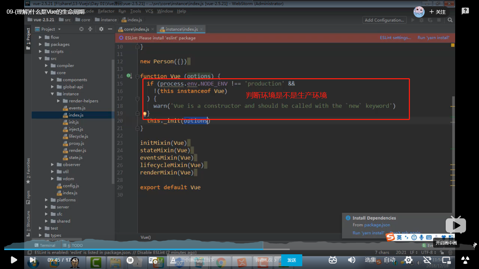Click the 发送 send button
This screenshot has width=479, height=269.
(292, 260)
